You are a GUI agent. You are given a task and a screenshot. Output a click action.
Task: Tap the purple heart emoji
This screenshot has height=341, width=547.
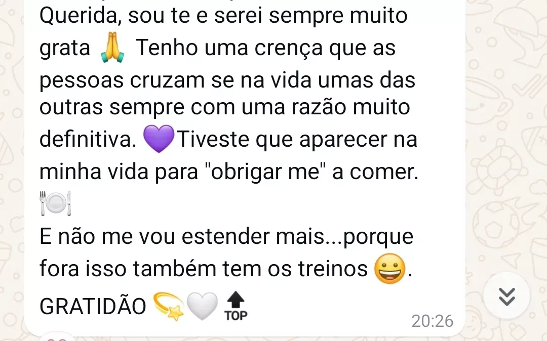click(159, 139)
